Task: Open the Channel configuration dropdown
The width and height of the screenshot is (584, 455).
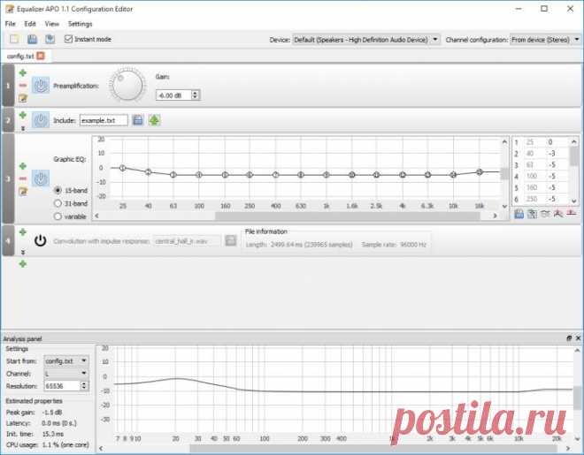Action: [545, 40]
